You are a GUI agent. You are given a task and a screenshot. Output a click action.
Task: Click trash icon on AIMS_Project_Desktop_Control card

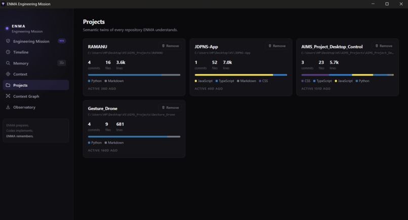point(377,46)
